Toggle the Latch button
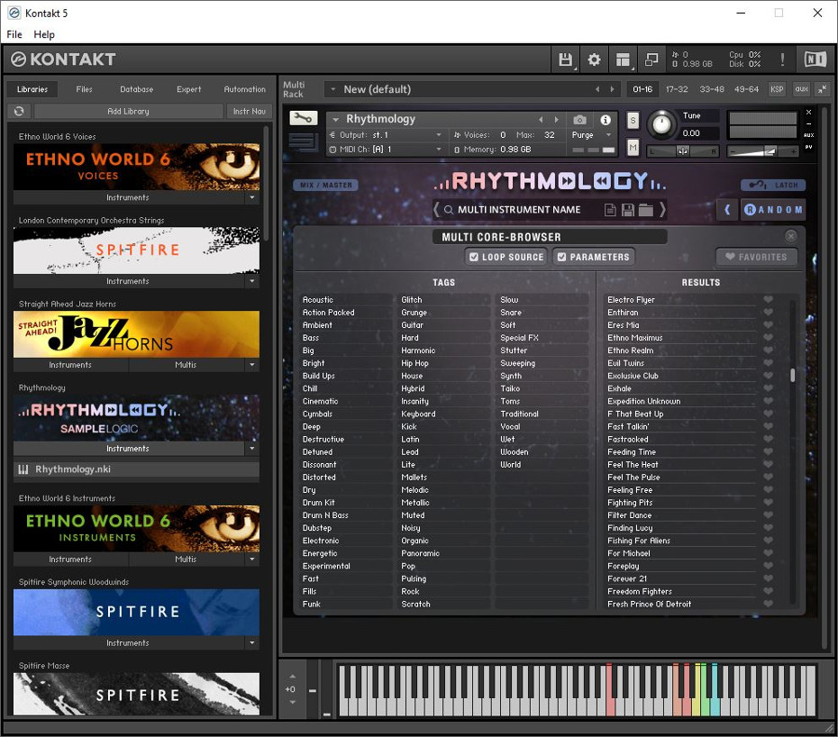 pyautogui.click(x=773, y=185)
